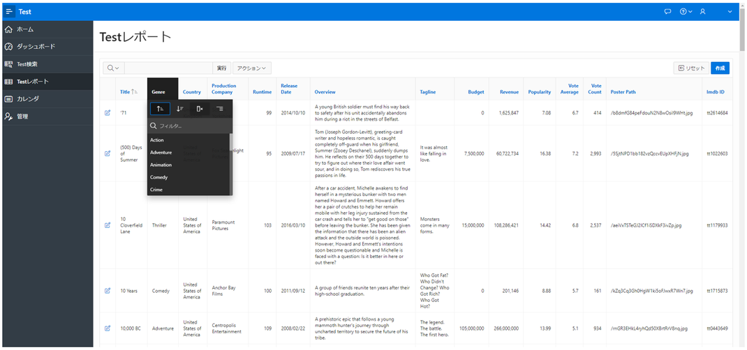The height and width of the screenshot is (350, 747).
Task: Apply control break icon on Genre
Action: 220,109
